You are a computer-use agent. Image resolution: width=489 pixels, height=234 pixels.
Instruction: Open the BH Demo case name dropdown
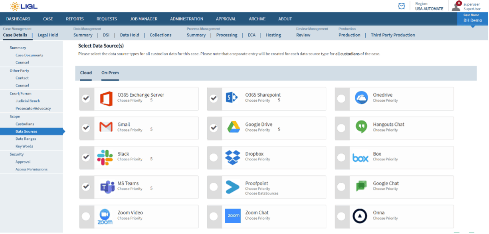coord(473,19)
